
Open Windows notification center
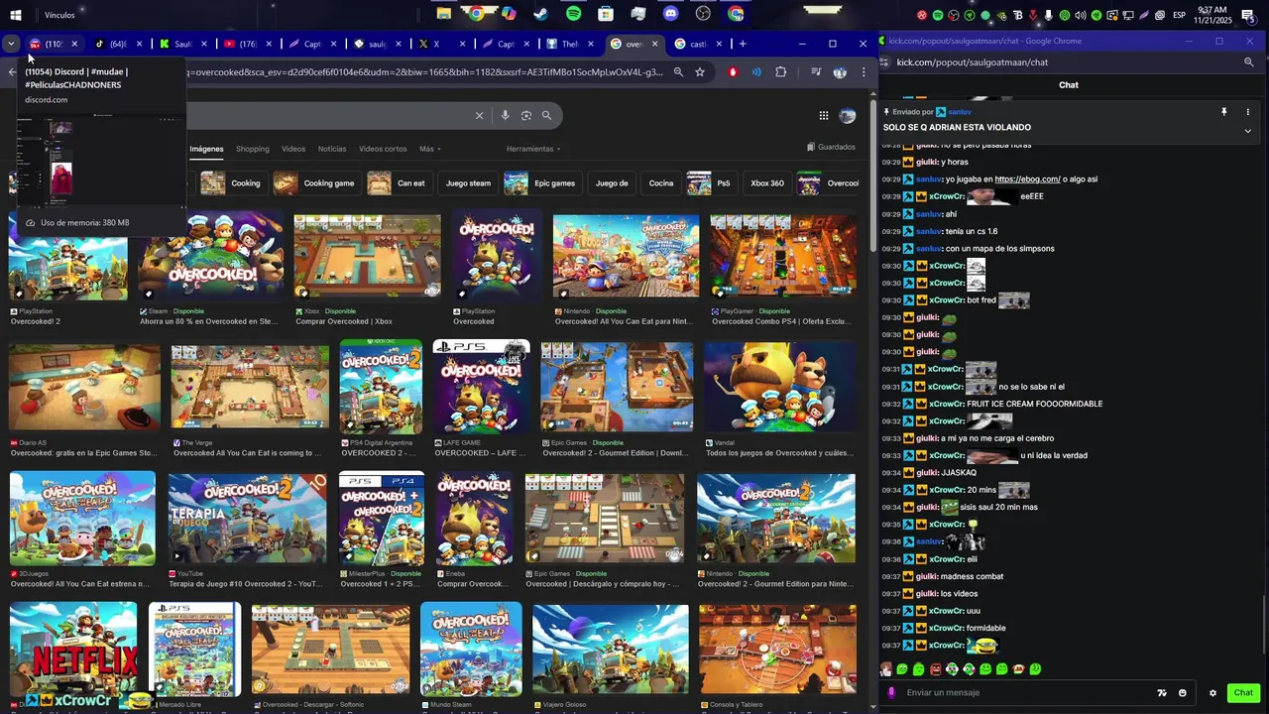[x=1249, y=15]
